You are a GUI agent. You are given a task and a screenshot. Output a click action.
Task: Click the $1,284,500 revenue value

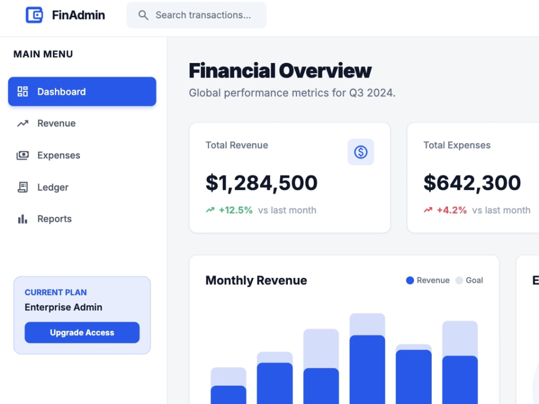[x=261, y=183]
